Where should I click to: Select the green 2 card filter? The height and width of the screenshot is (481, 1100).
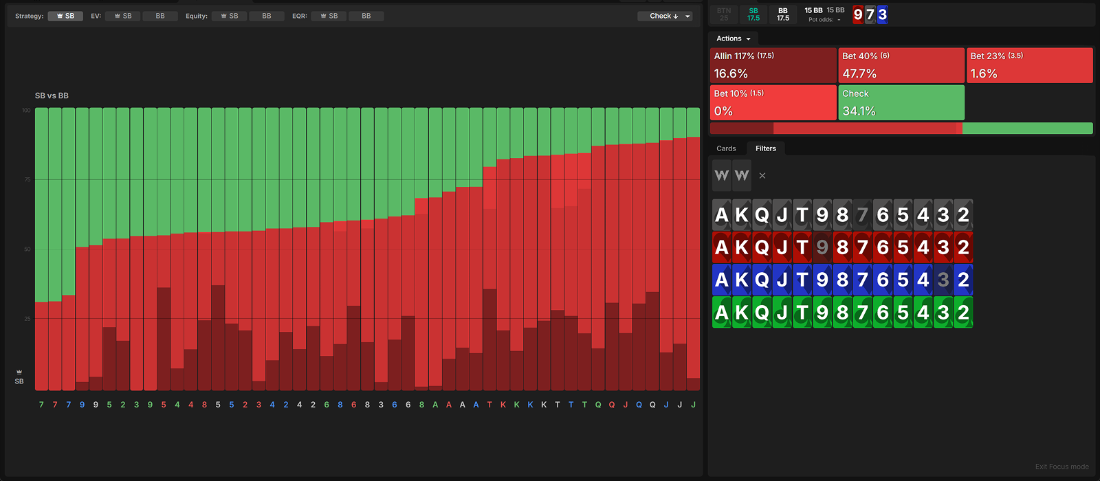coord(963,313)
